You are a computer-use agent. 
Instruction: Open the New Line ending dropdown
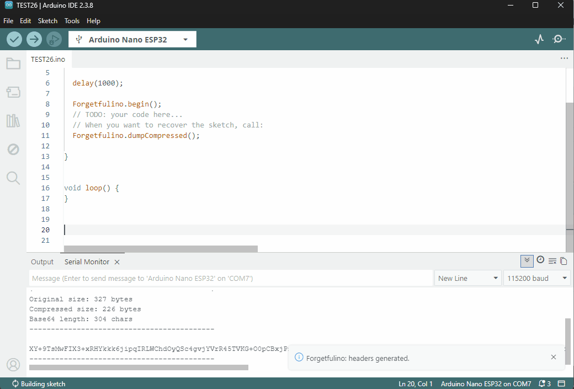468,278
